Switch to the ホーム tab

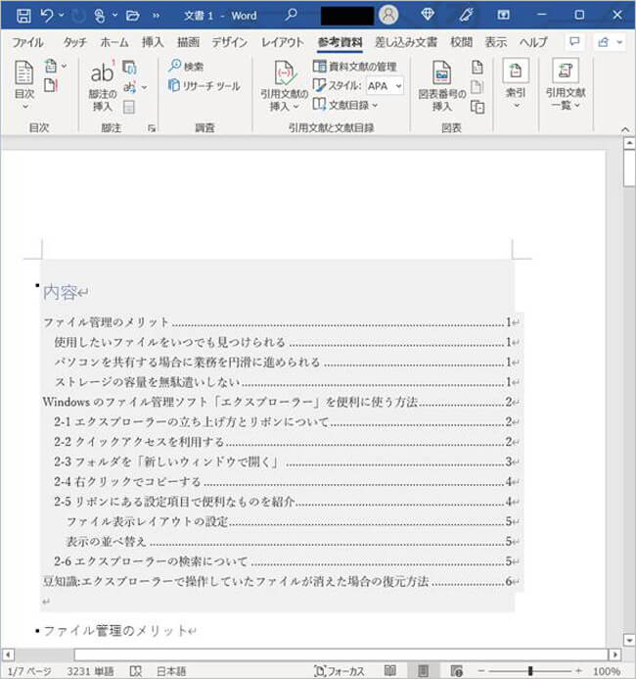point(114,42)
